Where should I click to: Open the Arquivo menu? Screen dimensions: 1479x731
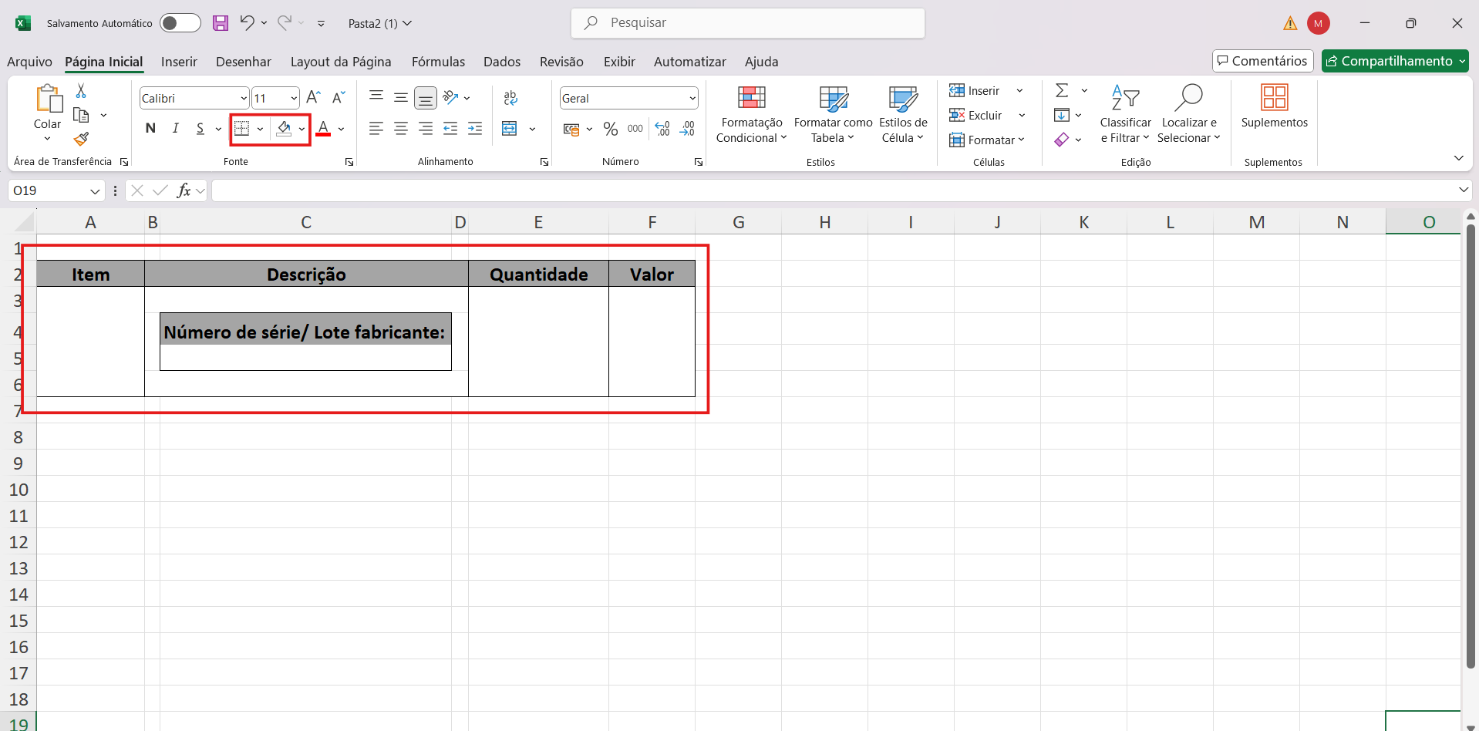(x=29, y=62)
